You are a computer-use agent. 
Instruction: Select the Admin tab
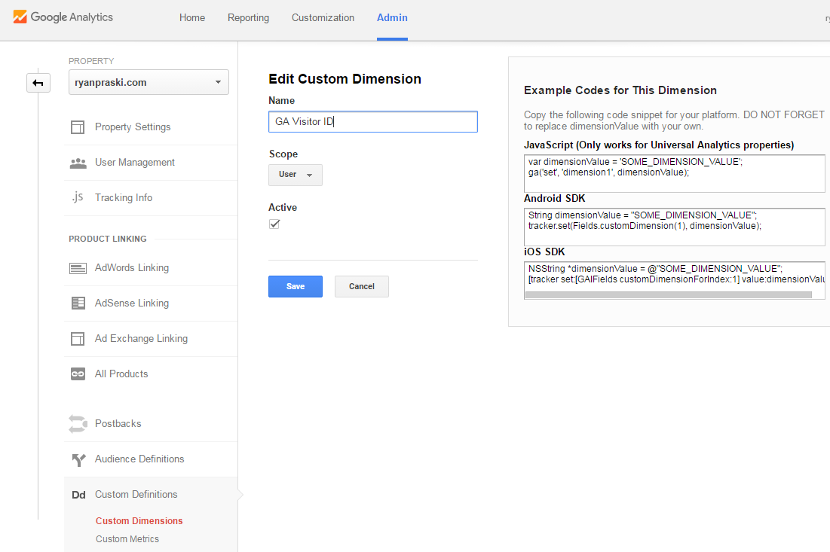(x=392, y=17)
